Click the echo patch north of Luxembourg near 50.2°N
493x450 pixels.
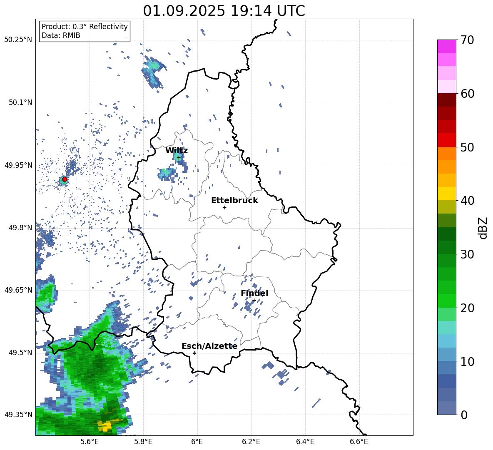point(153,72)
